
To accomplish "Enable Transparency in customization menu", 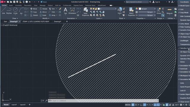I will click(x=184, y=44).
